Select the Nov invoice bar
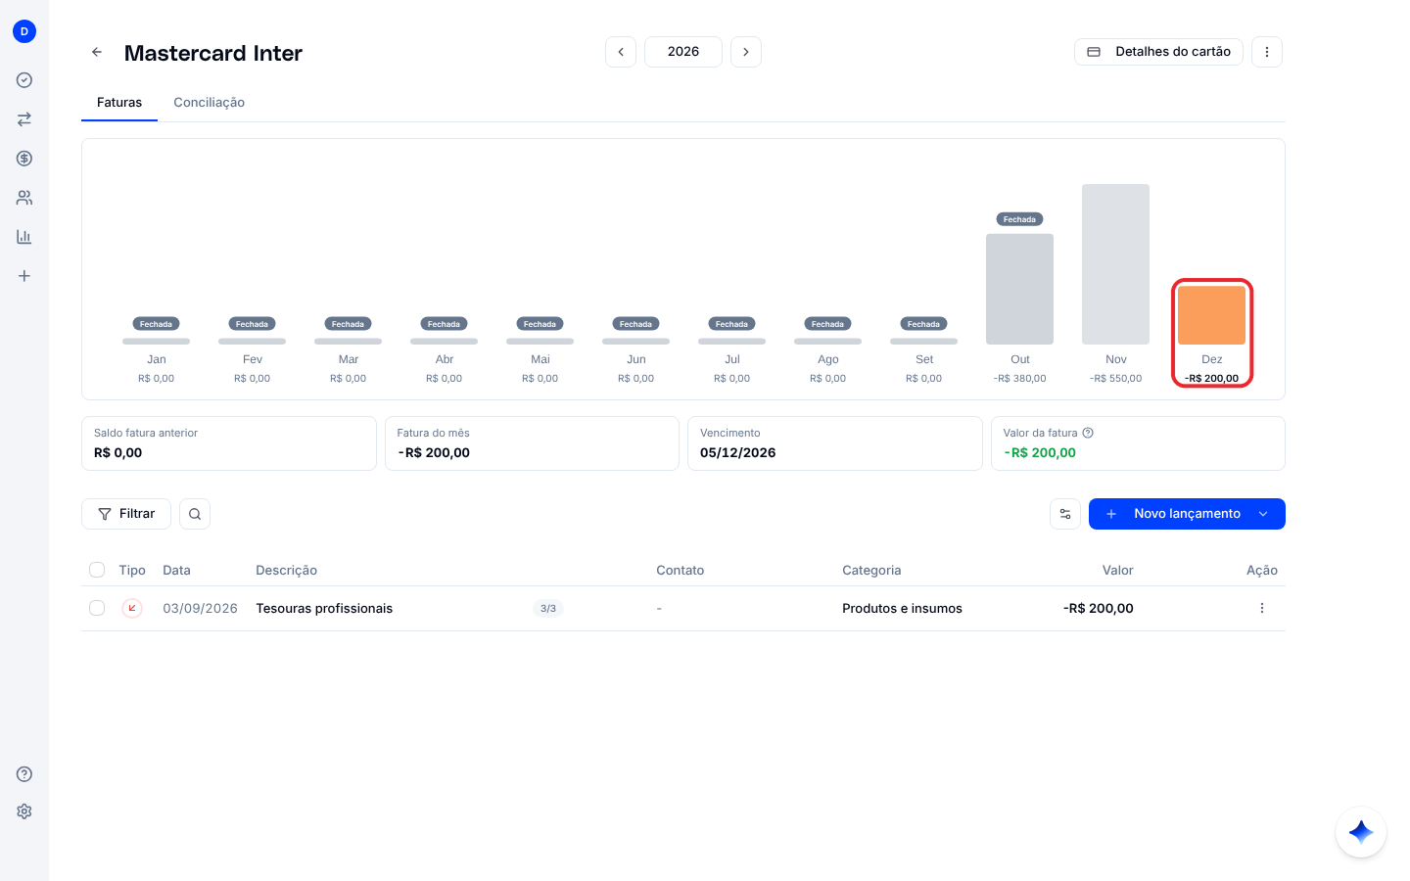 1115,264
